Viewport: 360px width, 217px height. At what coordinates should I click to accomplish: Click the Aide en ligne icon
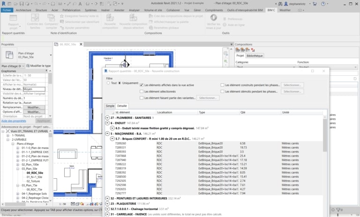click(225, 24)
